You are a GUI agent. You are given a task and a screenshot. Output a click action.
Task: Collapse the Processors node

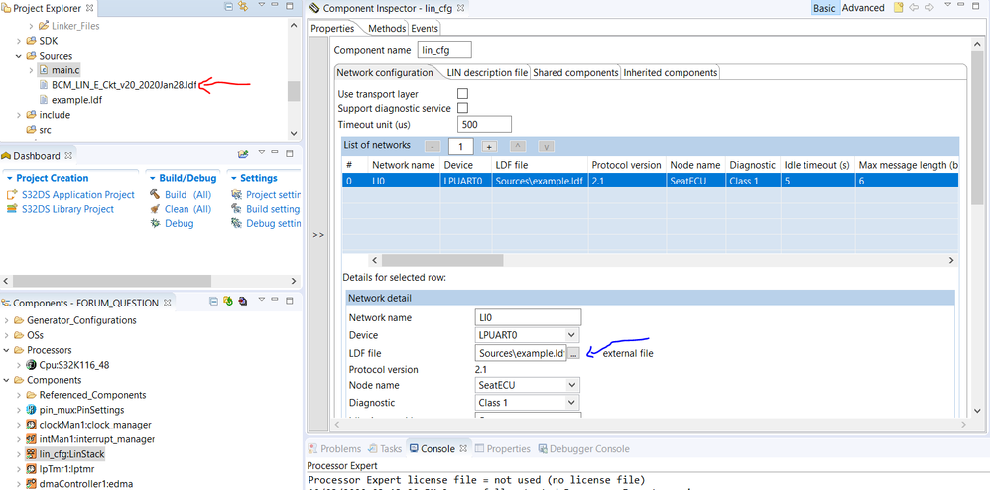click(x=6, y=350)
